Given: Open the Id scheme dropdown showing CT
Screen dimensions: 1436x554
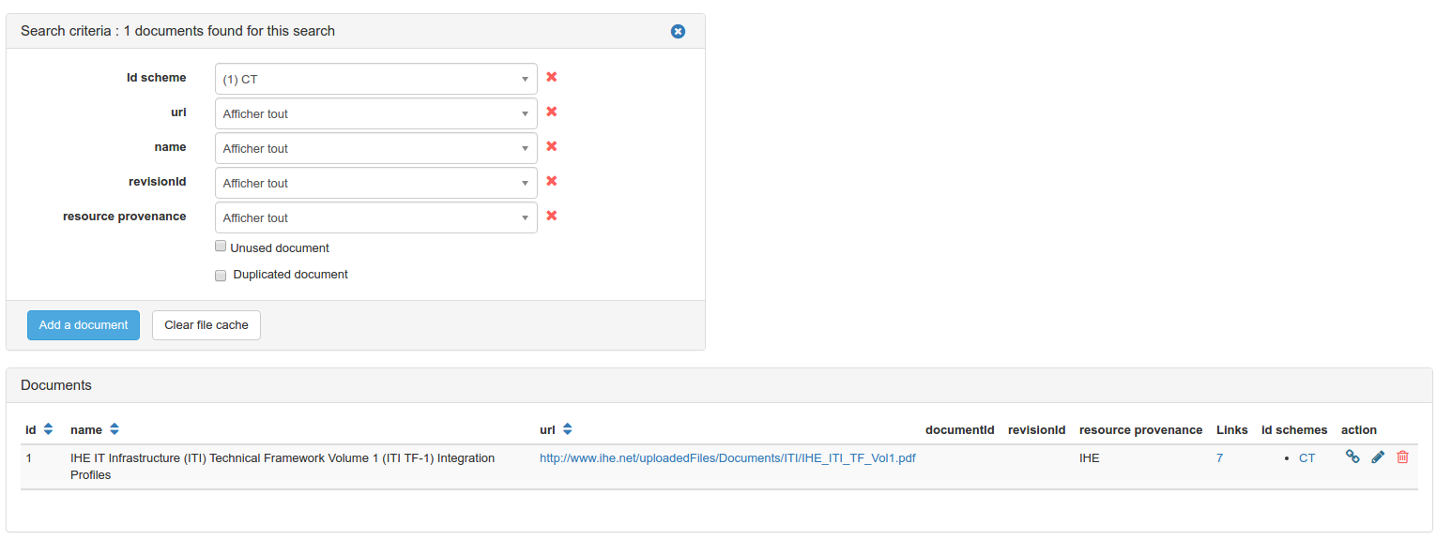Looking at the screenshot, I should (375, 79).
